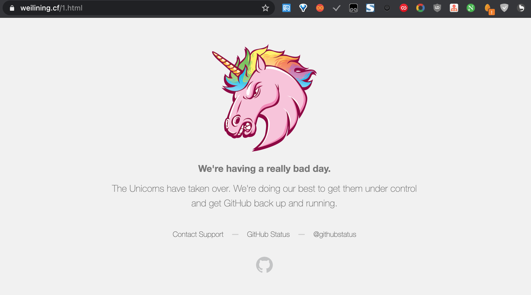
Task: Click the blue diamond funnel extension
Action: pyautogui.click(x=303, y=8)
